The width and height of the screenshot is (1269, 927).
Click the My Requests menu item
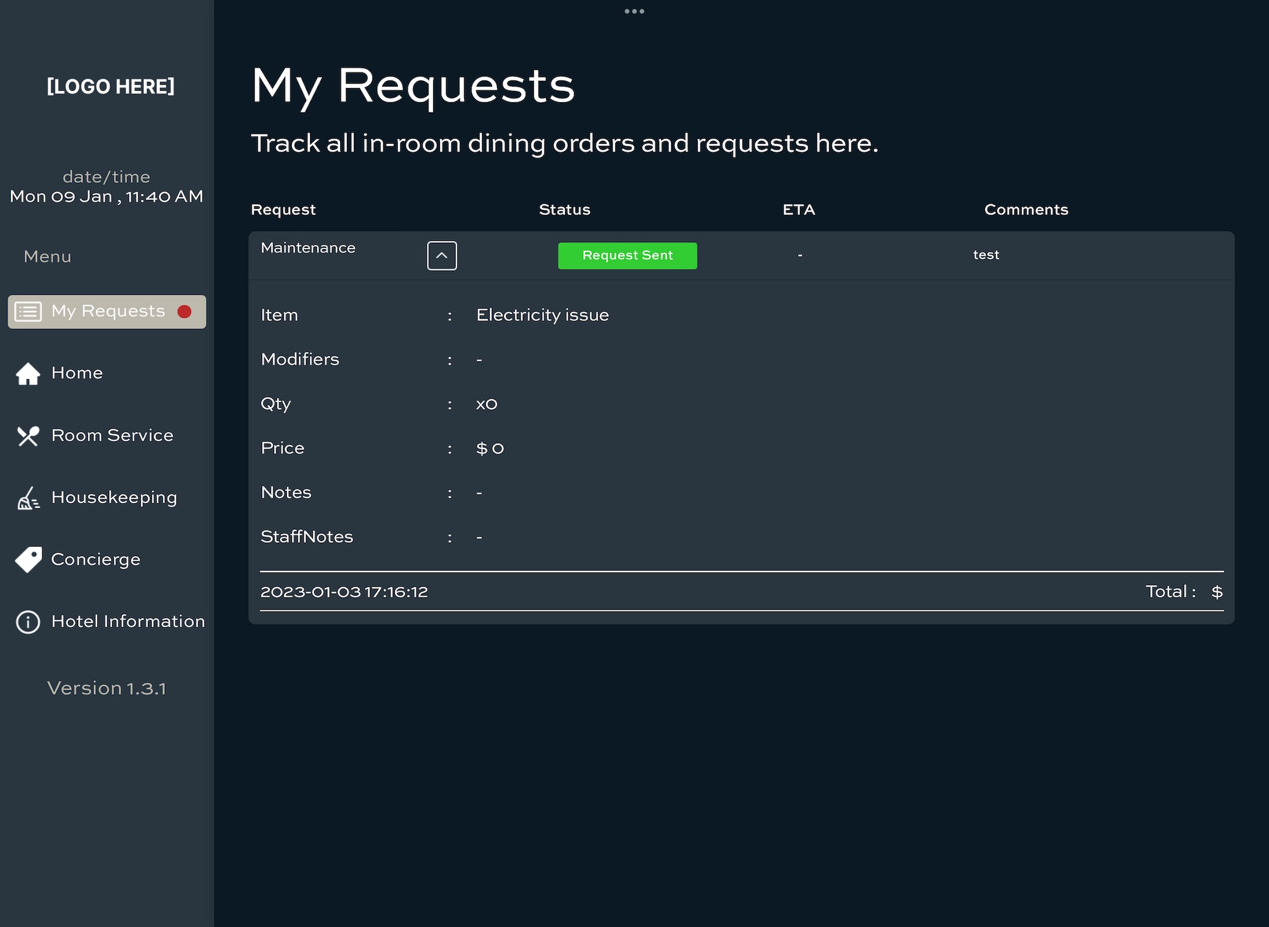click(x=107, y=311)
